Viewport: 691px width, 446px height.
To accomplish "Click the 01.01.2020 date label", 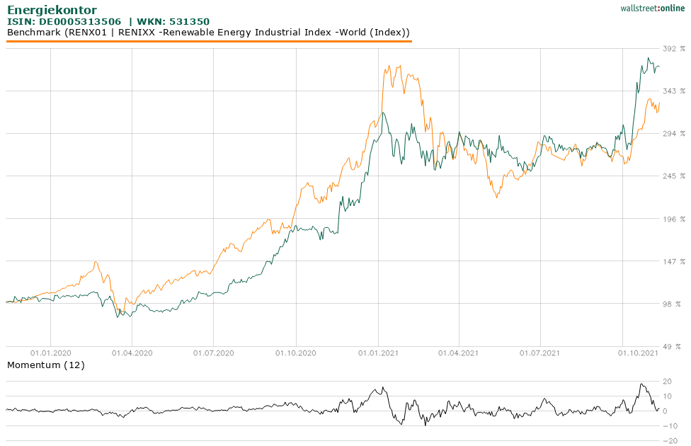I will [x=52, y=350].
